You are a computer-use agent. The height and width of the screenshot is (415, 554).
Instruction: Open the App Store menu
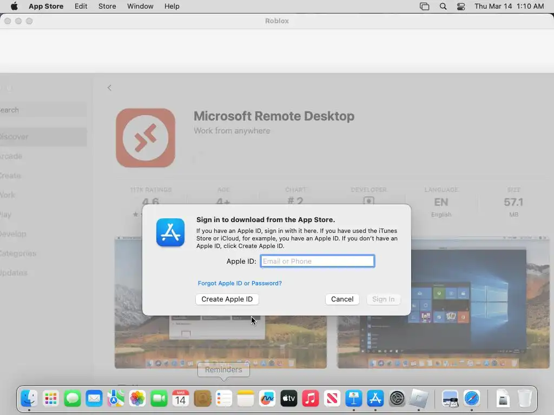tap(46, 6)
